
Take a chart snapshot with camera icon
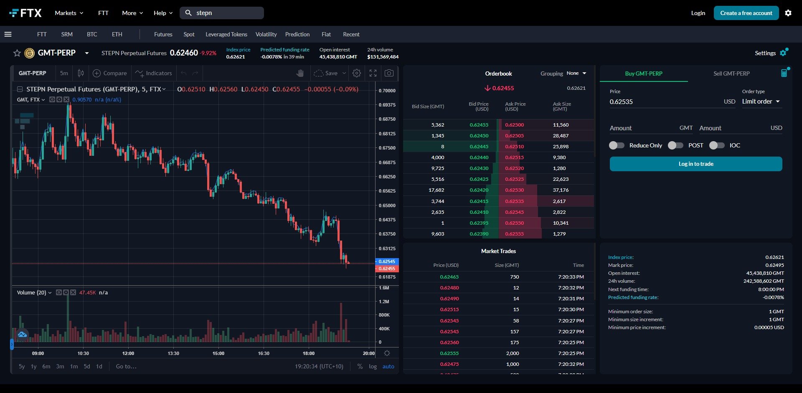click(389, 73)
